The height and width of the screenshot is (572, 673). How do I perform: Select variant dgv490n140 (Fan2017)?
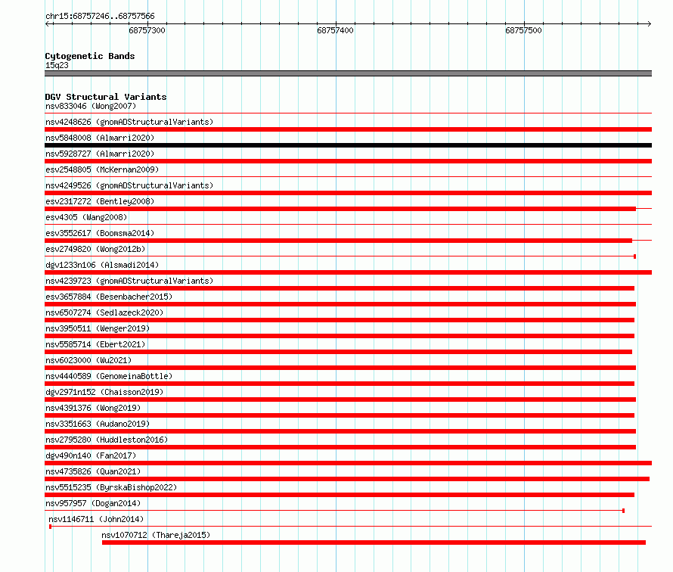[x=91, y=455]
